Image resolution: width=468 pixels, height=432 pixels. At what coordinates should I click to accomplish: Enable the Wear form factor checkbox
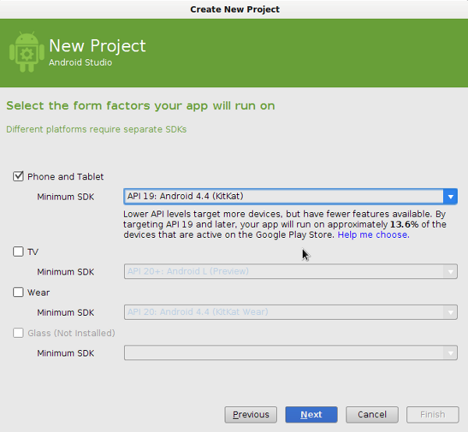pos(18,292)
